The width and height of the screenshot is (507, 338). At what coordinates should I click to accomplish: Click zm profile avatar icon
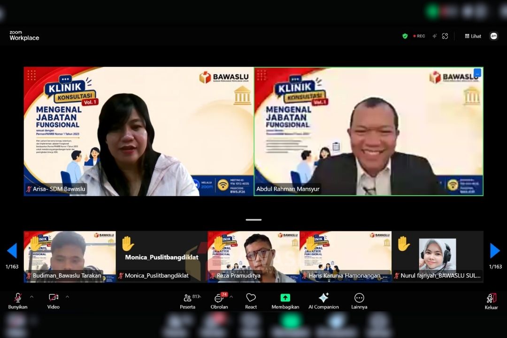point(493,36)
